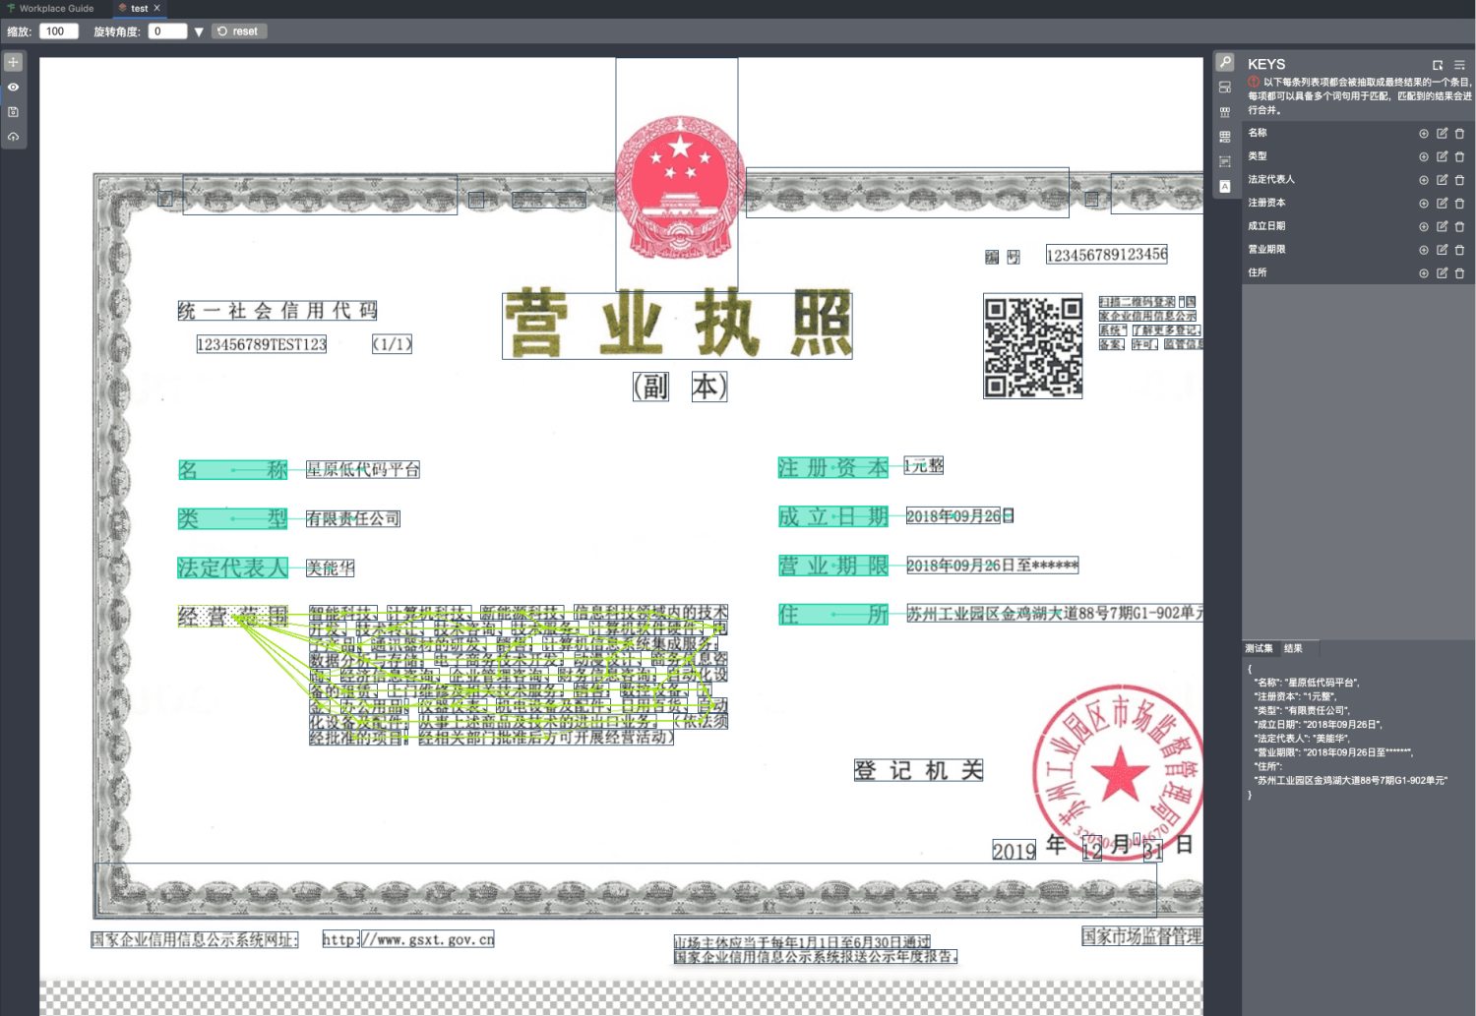Click the 登记机关 text box
The image size is (1476, 1016).
pyautogui.click(x=919, y=770)
